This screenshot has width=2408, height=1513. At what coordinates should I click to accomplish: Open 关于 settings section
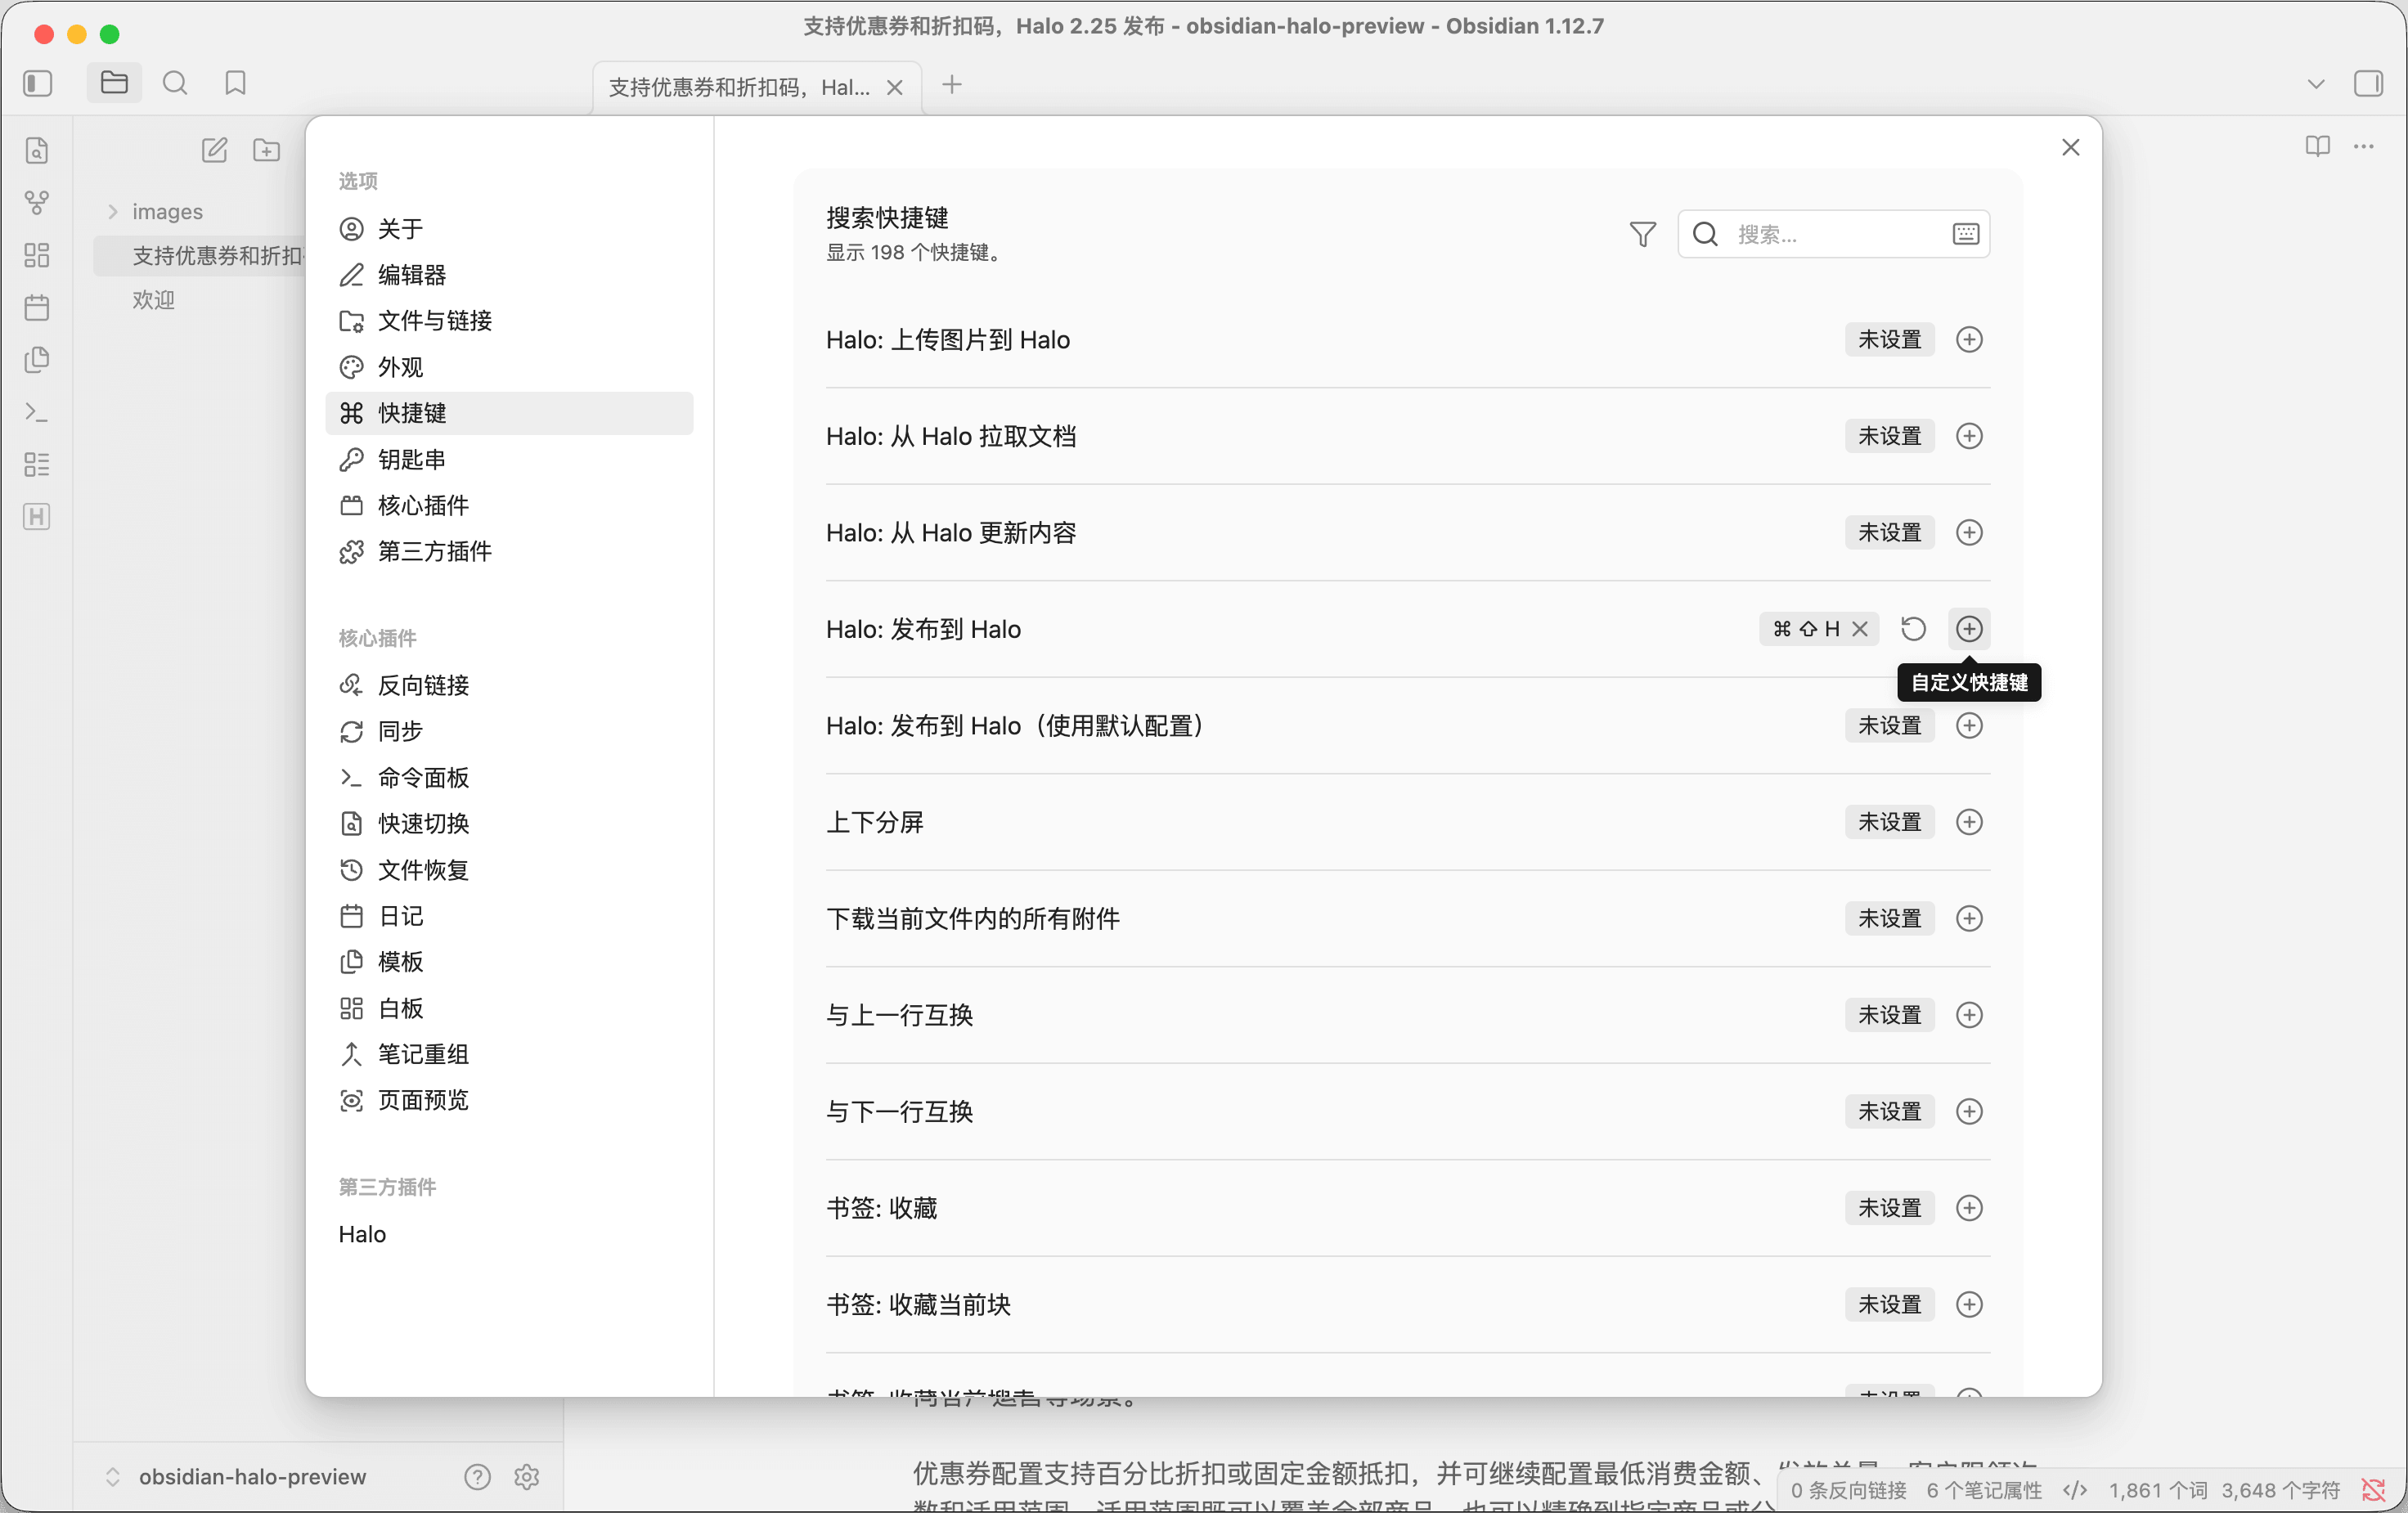click(x=509, y=229)
